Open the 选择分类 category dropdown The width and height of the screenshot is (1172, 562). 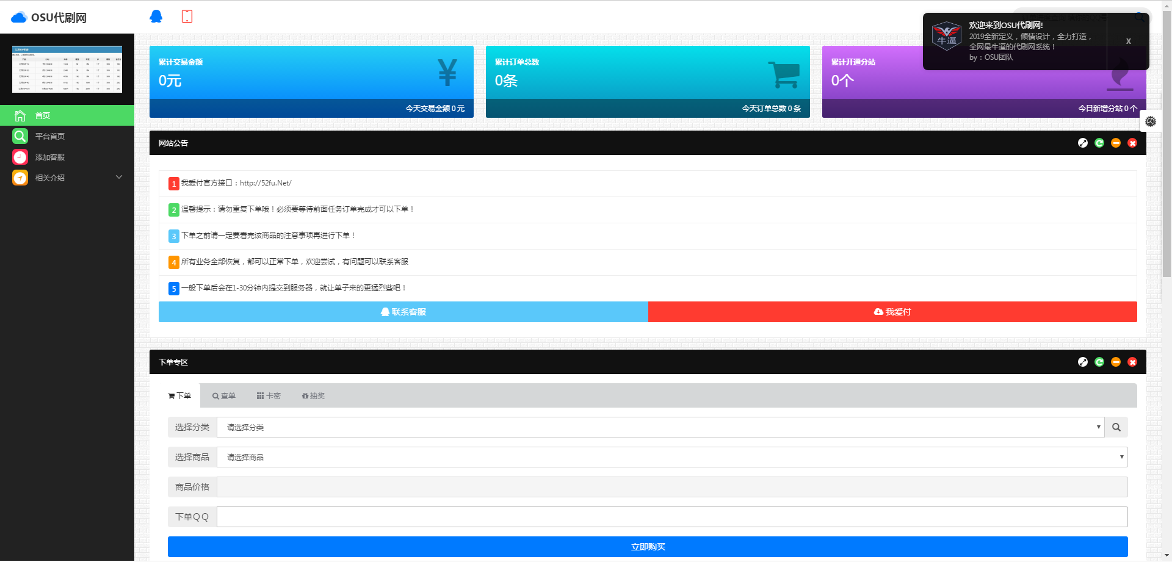660,427
